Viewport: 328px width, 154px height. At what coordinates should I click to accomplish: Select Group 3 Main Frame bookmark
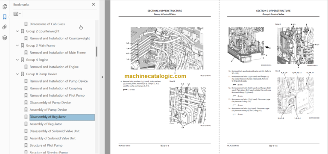(x=41, y=45)
